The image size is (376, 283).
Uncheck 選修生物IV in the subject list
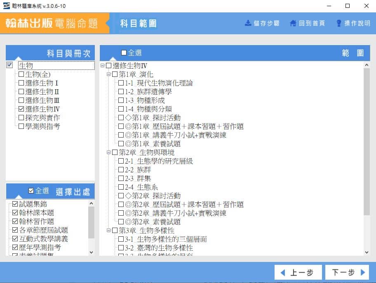pos(21,109)
